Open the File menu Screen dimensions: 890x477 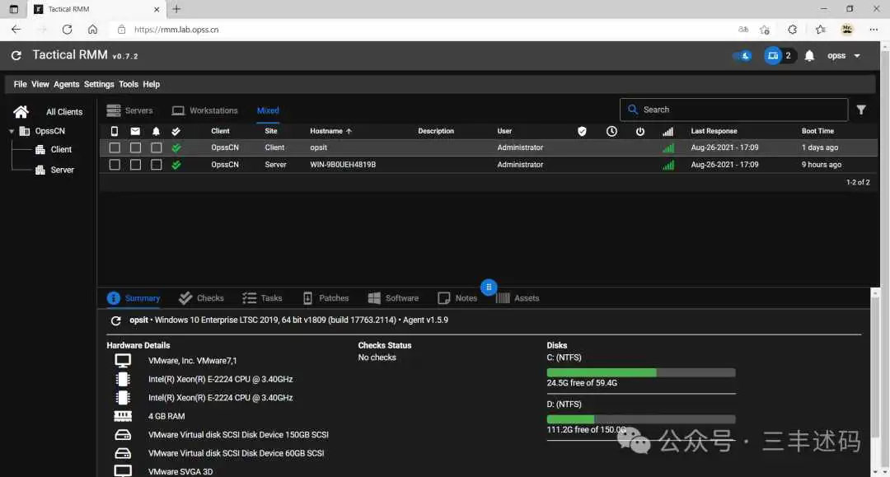[x=21, y=84]
